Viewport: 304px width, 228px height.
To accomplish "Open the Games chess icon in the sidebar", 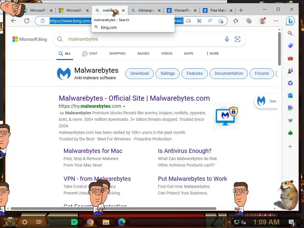I will pyautogui.click(x=290, y=71).
